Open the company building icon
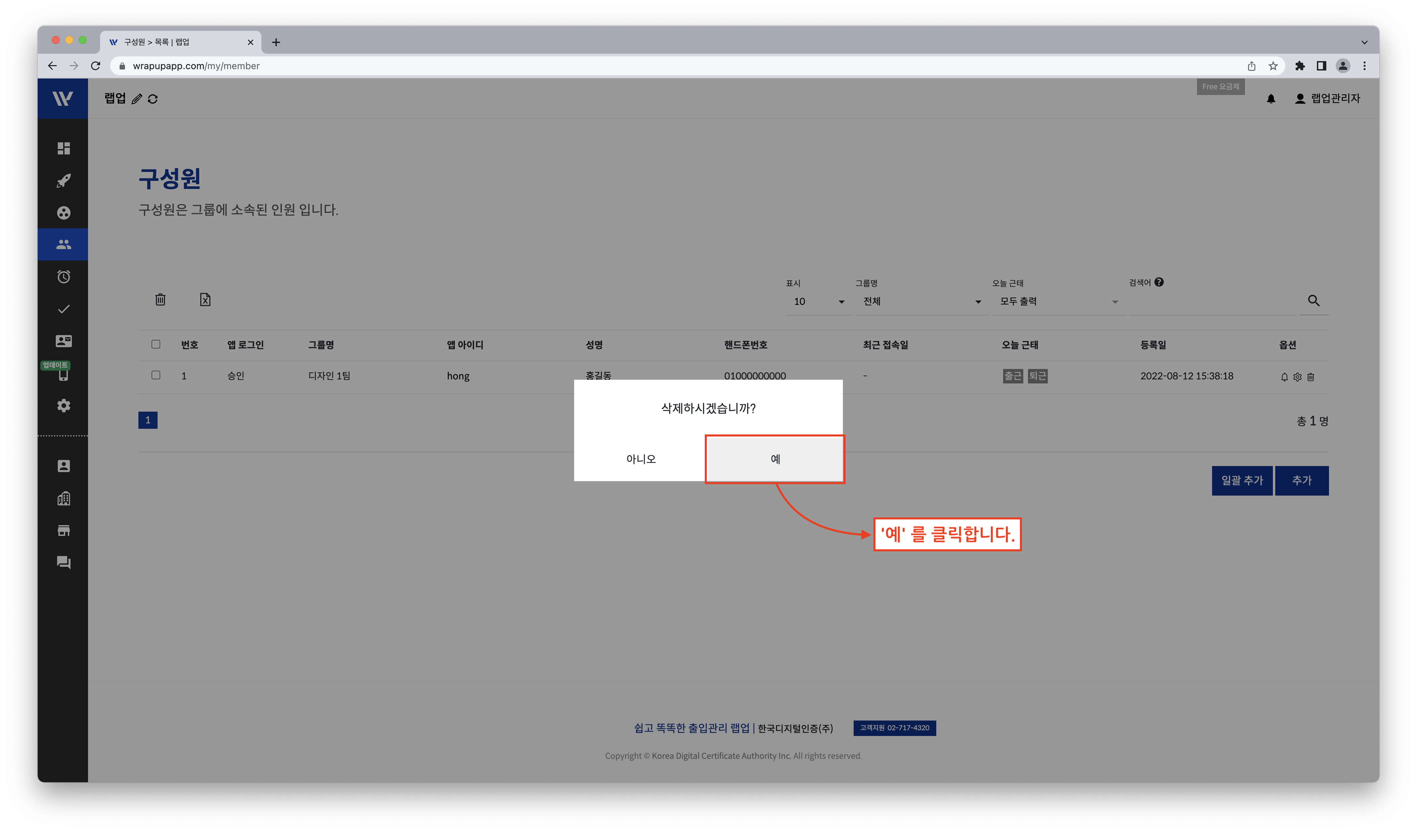 click(x=63, y=499)
